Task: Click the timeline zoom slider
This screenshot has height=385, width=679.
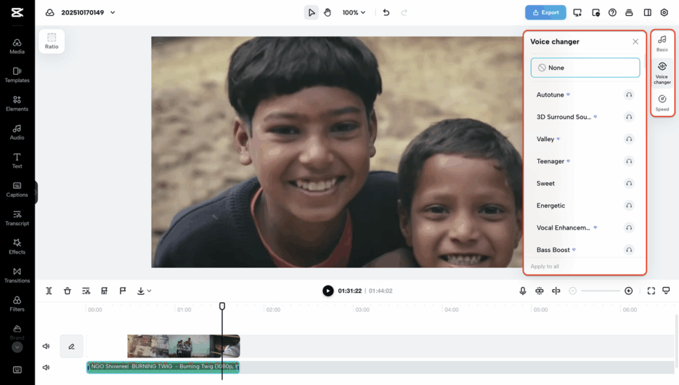Action: click(600, 291)
